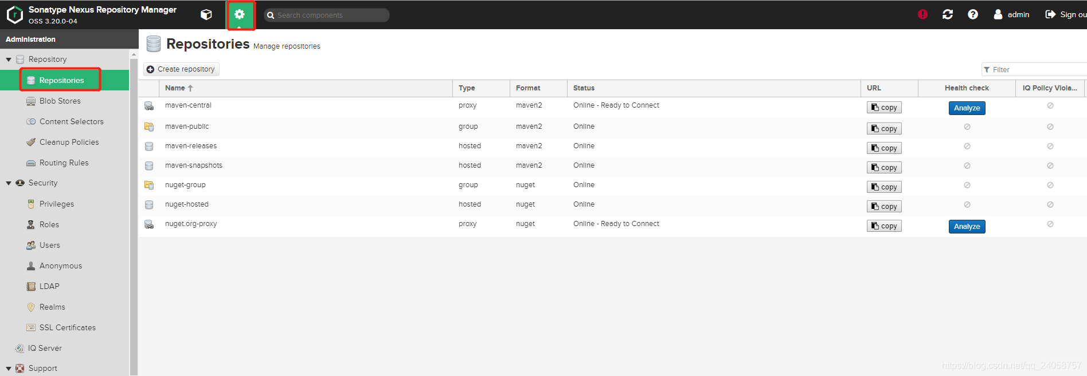1087x376 pixels.
Task: Click the Health check column header
Action: [967, 88]
